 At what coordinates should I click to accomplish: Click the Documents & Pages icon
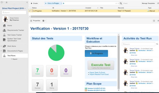[x=4, y=51]
